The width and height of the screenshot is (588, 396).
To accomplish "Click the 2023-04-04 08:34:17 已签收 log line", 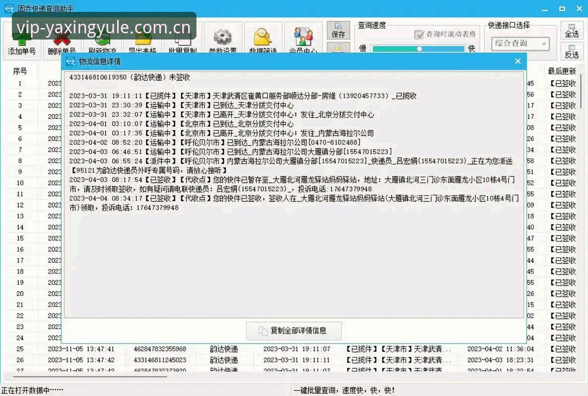I will (x=294, y=203).
